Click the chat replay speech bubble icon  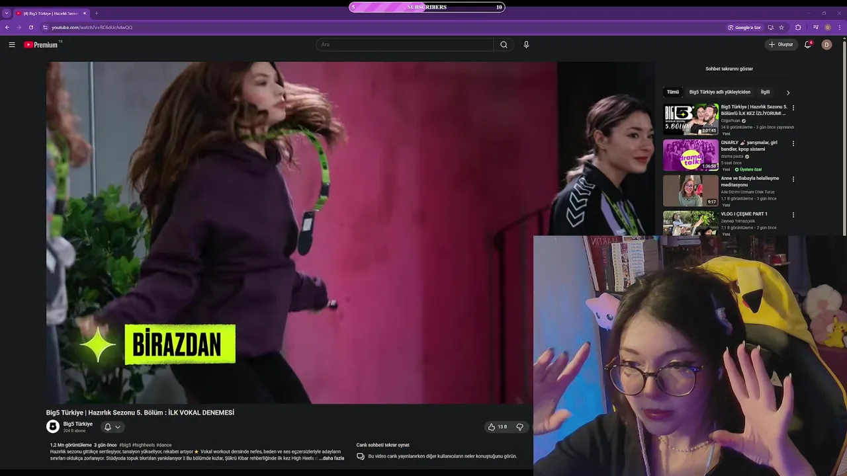click(x=361, y=456)
